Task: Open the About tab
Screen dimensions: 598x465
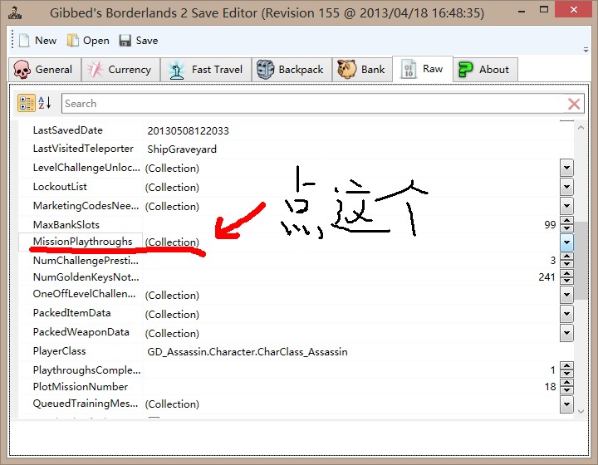Action: 485,70
